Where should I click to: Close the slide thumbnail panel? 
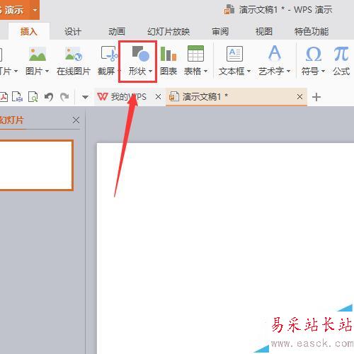[x=76, y=120]
